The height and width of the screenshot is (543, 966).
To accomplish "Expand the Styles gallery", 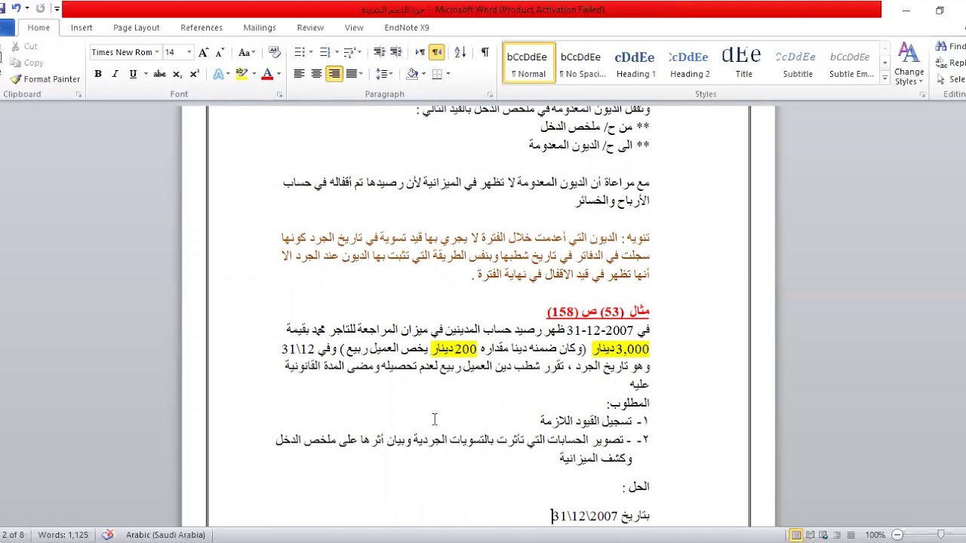I will click(x=884, y=78).
